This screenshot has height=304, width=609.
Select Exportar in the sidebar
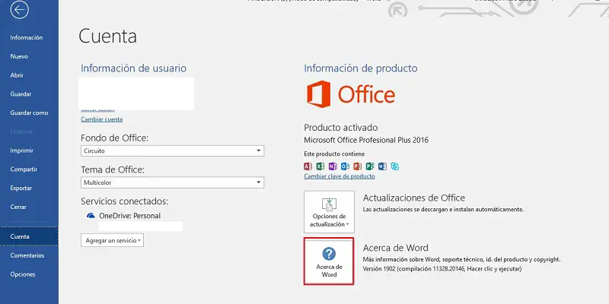coord(21,188)
